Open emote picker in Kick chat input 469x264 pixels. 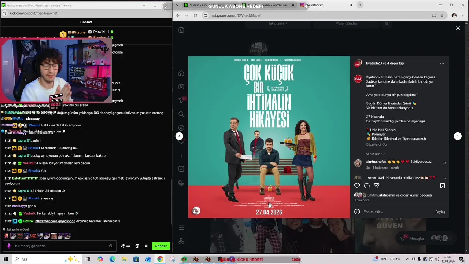[x=111, y=246]
